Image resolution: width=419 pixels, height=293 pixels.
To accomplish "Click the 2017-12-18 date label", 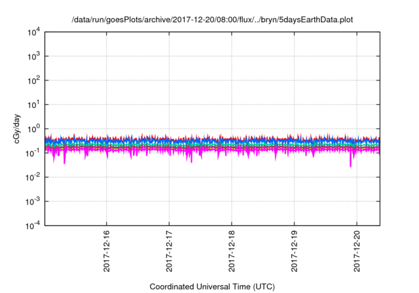I will 231,251.
